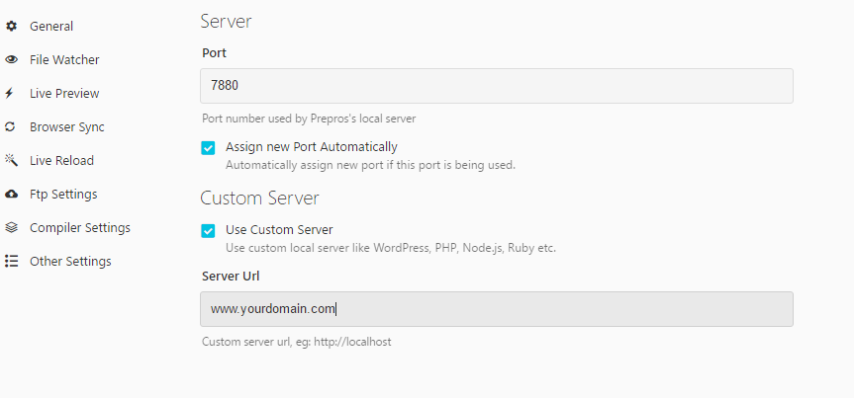Select the Live Reload section
This screenshot has width=854, height=398.
[61, 160]
